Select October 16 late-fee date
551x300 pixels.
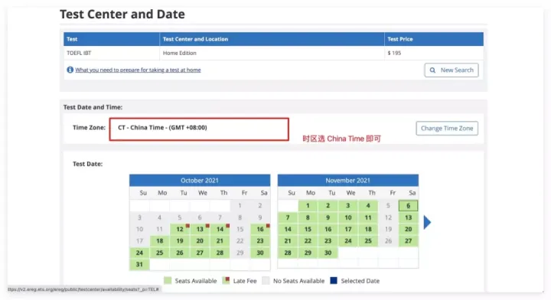(x=260, y=229)
